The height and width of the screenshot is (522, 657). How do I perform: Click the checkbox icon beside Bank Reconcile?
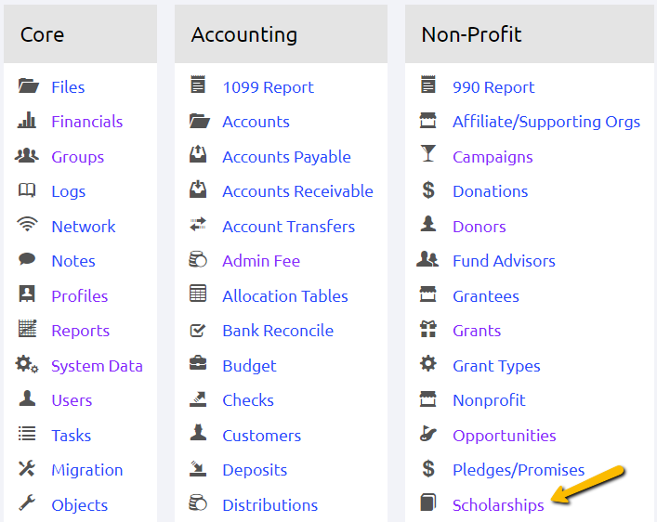pos(198,330)
